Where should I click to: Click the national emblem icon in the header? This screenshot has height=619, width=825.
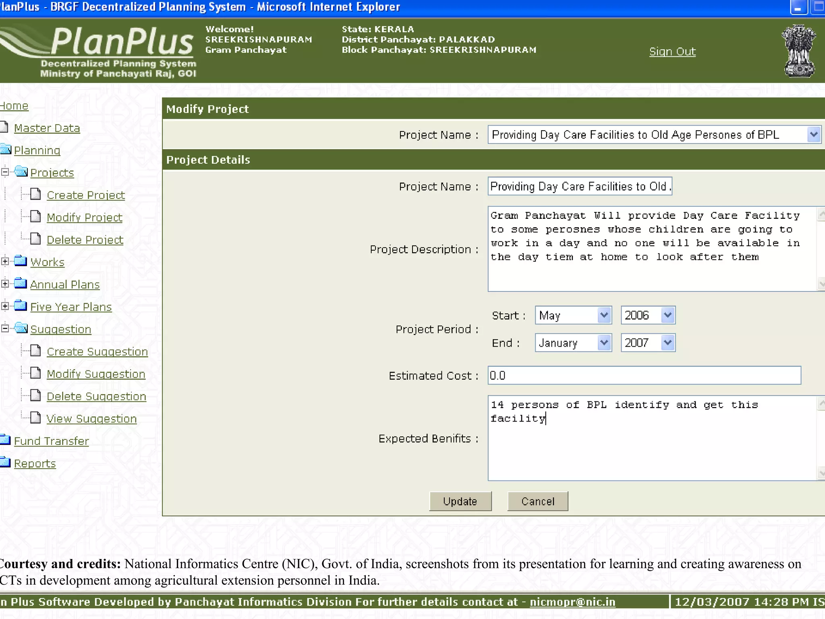pyautogui.click(x=799, y=51)
